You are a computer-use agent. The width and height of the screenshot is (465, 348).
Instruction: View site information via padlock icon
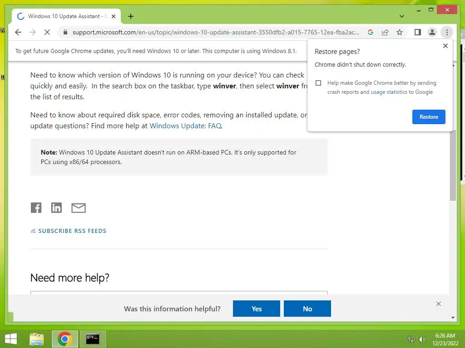point(65,32)
